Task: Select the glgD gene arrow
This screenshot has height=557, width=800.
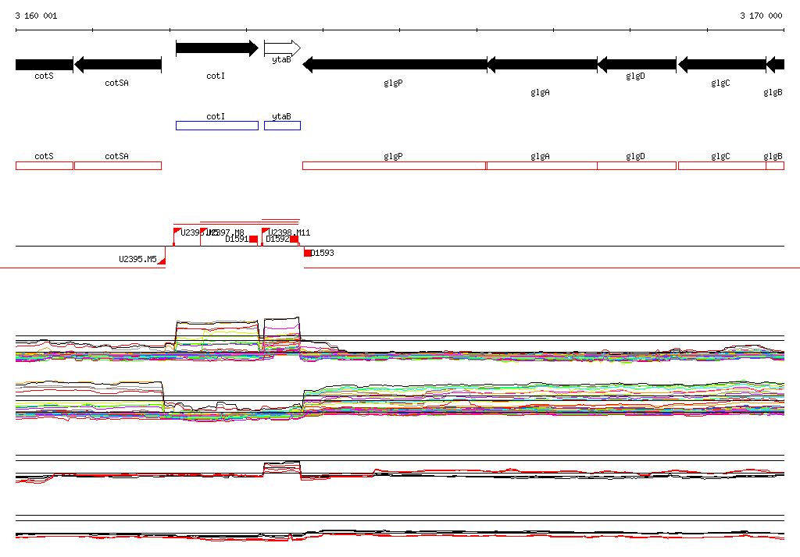Action: (x=637, y=65)
